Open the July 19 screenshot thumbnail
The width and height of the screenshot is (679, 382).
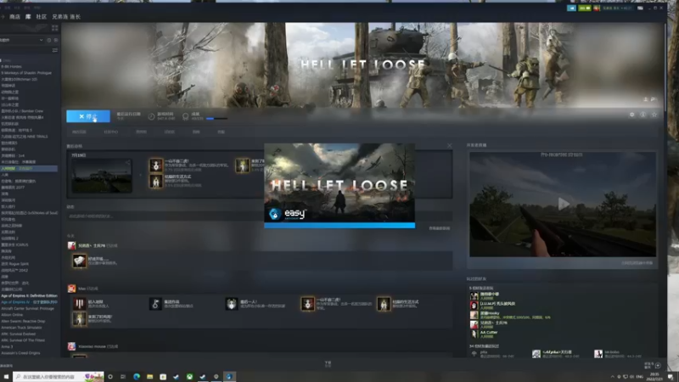pyautogui.click(x=102, y=176)
